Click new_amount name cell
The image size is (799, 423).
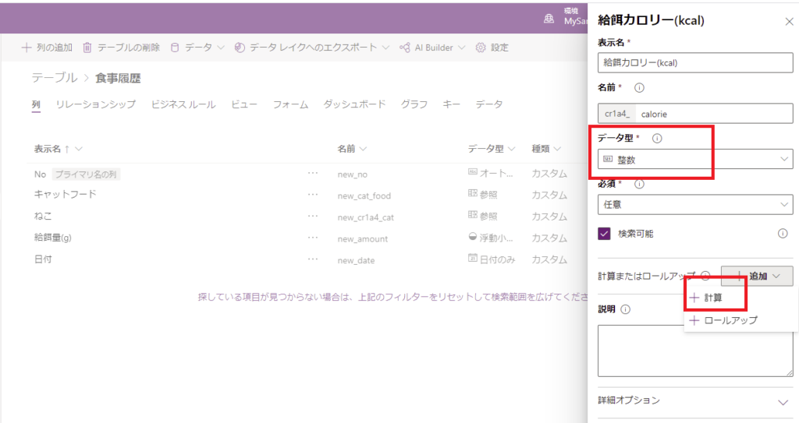click(x=362, y=238)
